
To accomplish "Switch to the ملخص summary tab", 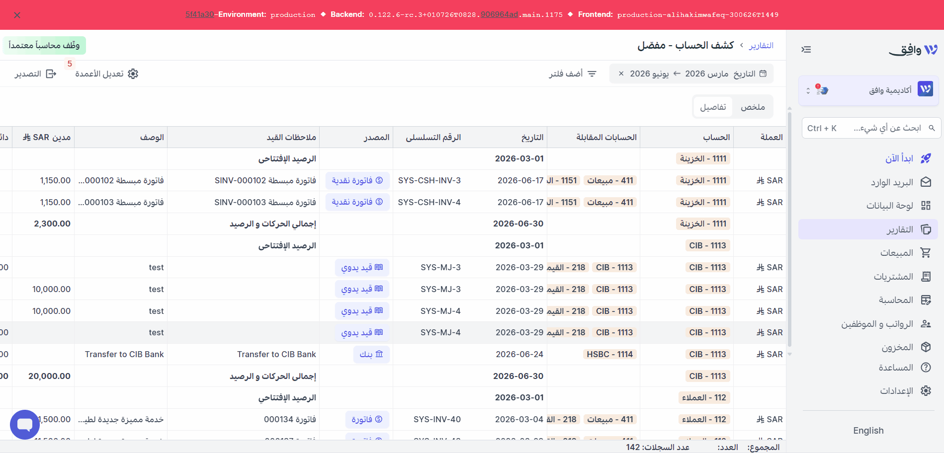I will point(753,107).
